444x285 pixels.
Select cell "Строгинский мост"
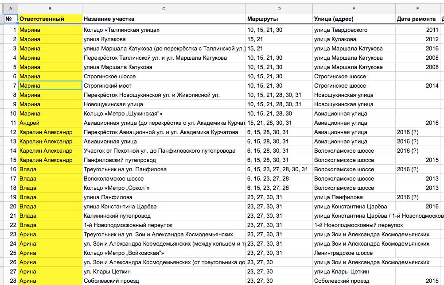164,86
